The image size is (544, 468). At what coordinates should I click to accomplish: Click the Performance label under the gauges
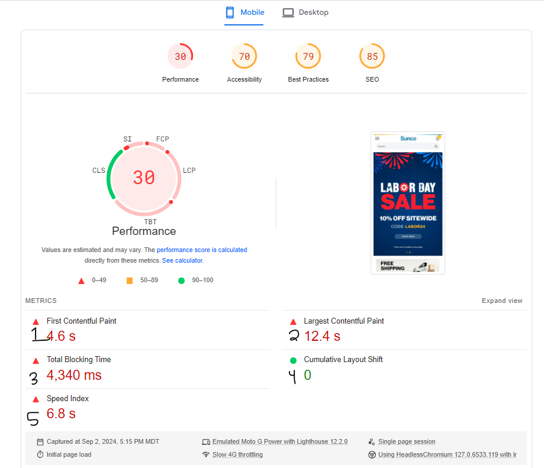coord(181,79)
